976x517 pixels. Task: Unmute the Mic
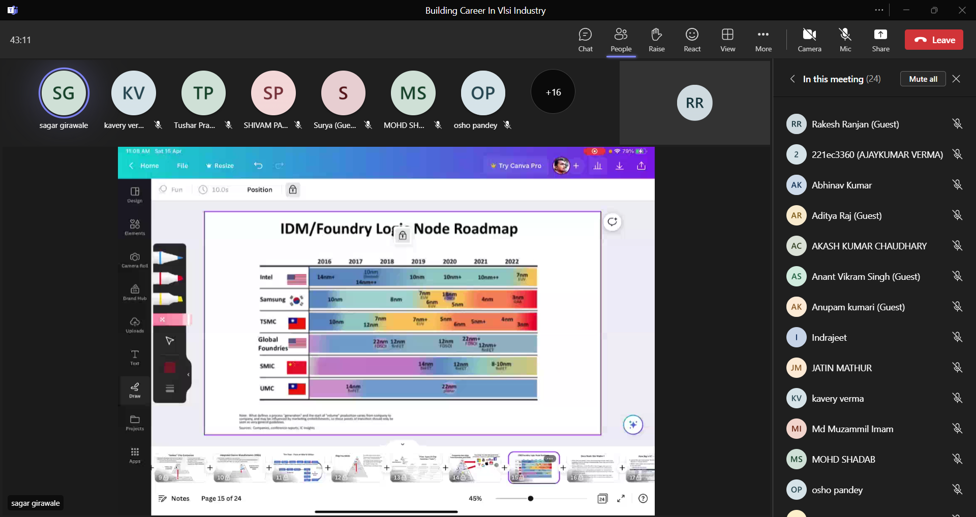tap(845, 40)
